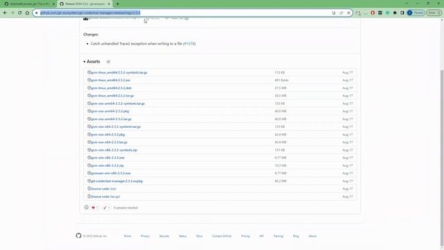This screenshot has width=444, height=250.
Task: Open the Training footer link
Action: click(278, 236)
